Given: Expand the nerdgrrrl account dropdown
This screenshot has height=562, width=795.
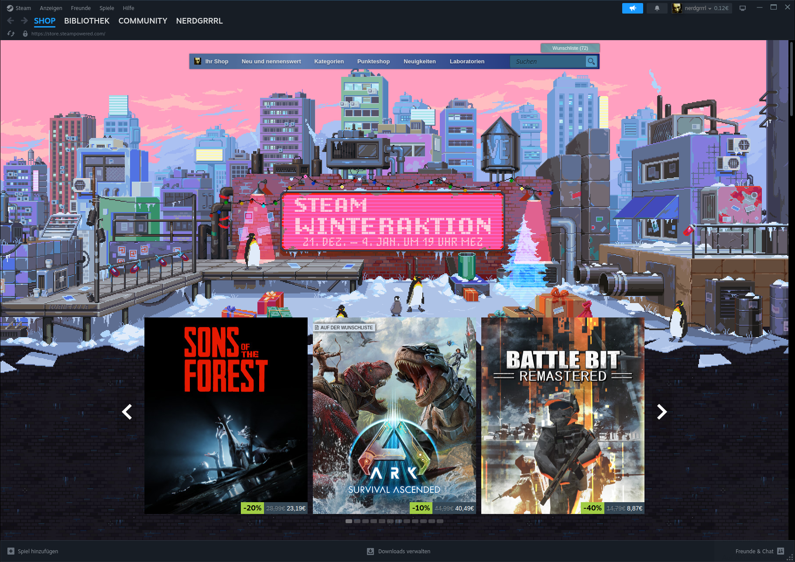Looking at the screenshot, I should tap(698, 8).
